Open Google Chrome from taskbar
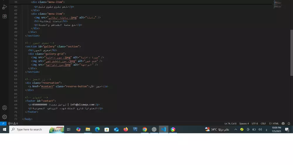293x165 pixels. (x=145, y=129)
